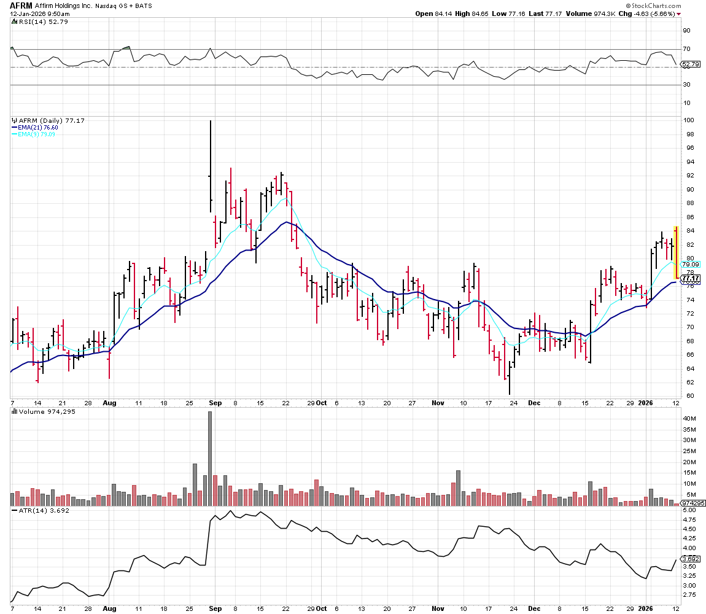The width and height of the screenshot is (706, 614).
Task: Click the 60 price axis label
Action: (x=690, y=396)
